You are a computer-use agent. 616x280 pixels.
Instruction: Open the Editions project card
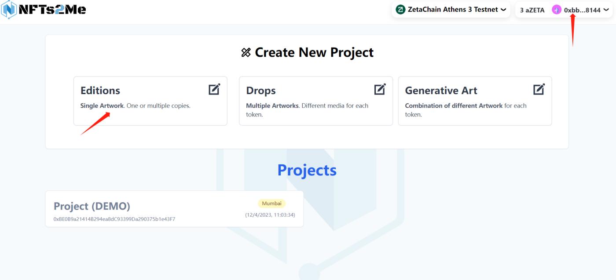(x=150, y=101)
